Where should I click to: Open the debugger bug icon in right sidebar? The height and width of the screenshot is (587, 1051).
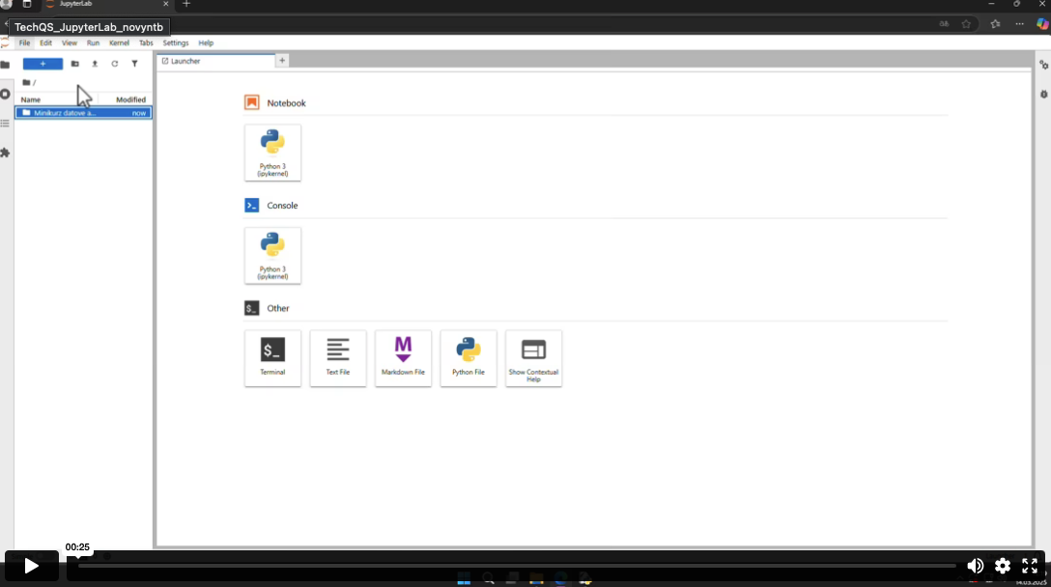pos(1043,95)
